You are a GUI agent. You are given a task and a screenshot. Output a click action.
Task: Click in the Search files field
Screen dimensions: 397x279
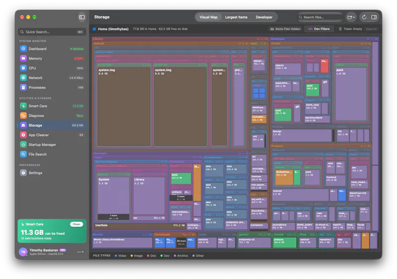coord(320,17)
